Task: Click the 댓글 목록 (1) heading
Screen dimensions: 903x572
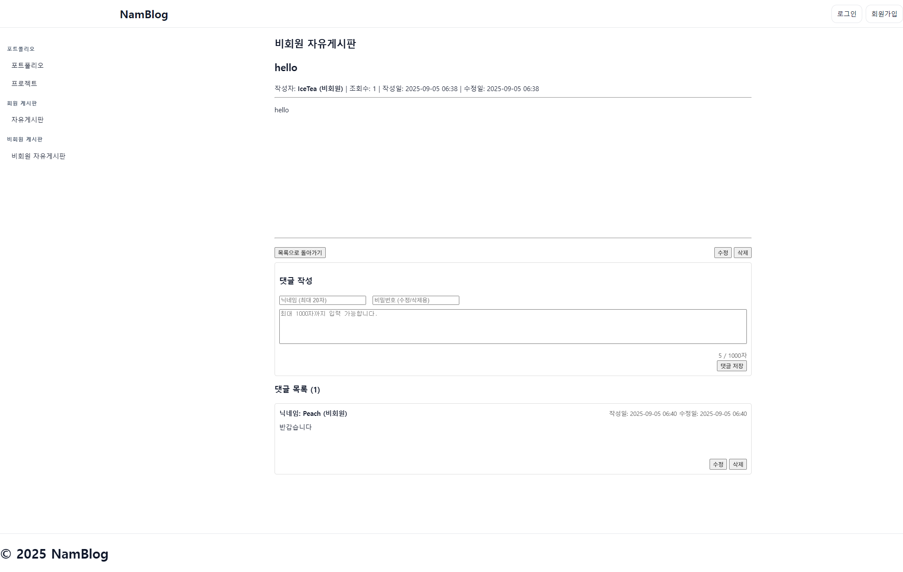Action: click(x=297, y=389)
